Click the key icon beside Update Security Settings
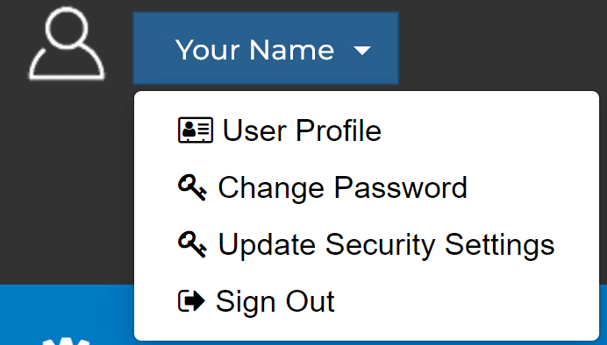The width and height of the screenshot is (607, 345). click(192, 244)
